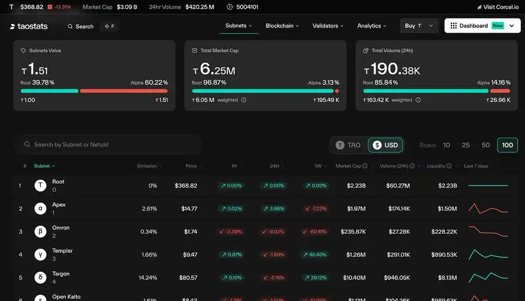The width and height of the screenshot is (525, 301).
Task: Show 25 rows per page
Action: pyautogui.click(x=466, y=145)
